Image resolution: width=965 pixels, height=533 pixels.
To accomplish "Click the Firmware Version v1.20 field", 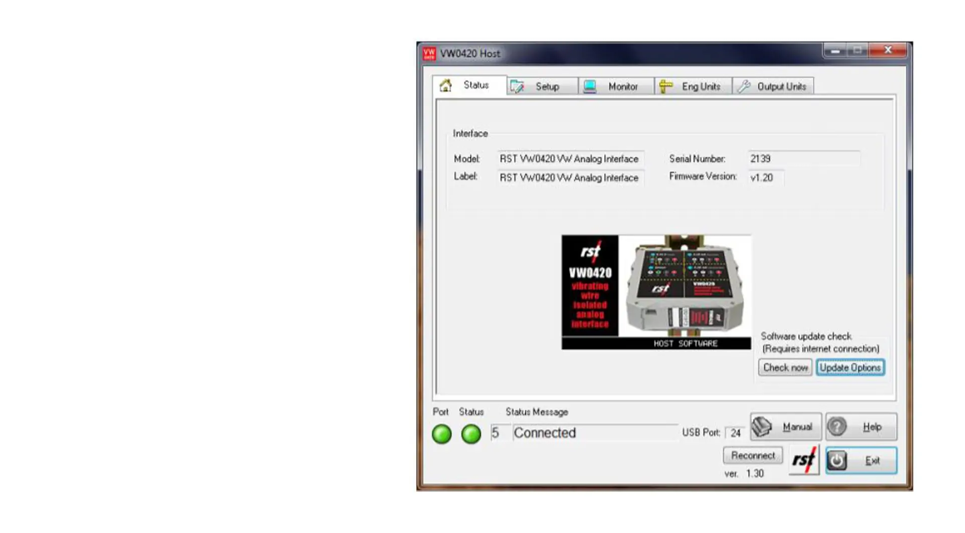I will point(765,178).
